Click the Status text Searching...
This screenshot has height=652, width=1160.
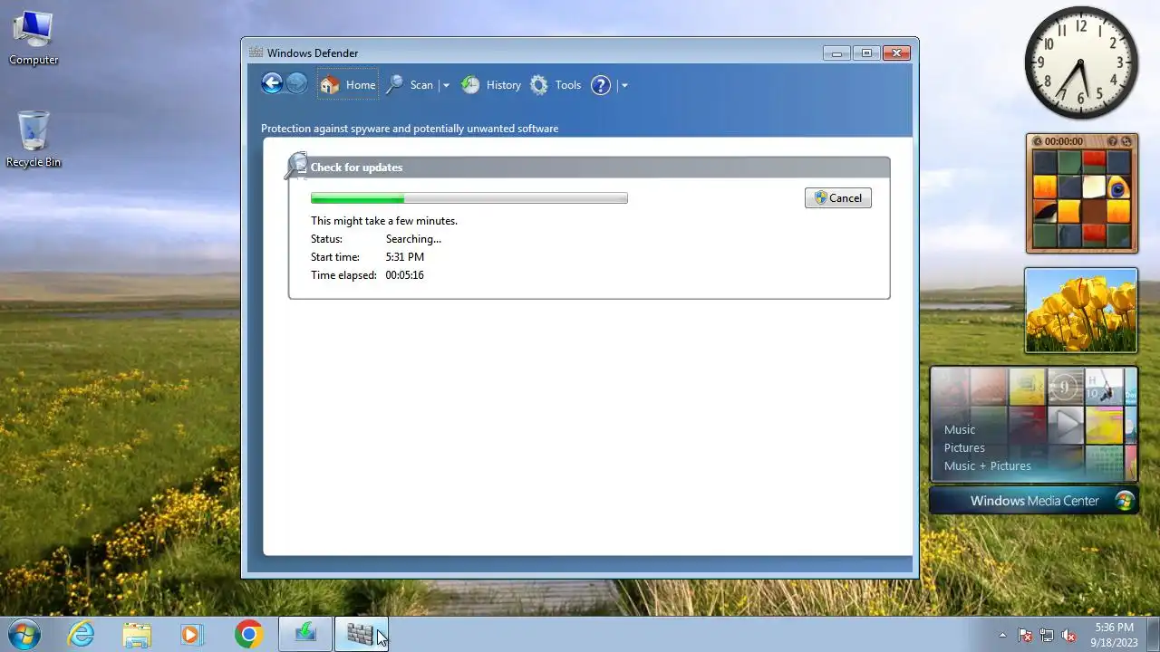[x=413, y=239]
